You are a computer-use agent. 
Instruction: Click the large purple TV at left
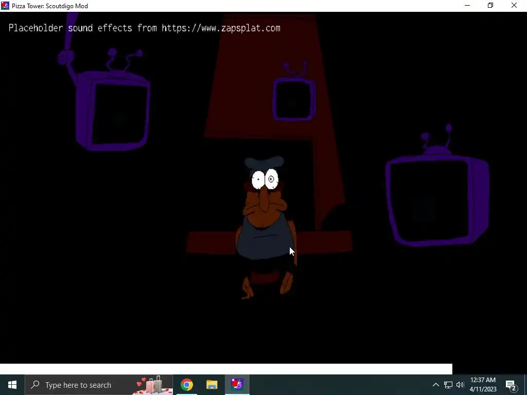(x=113, y=111)
